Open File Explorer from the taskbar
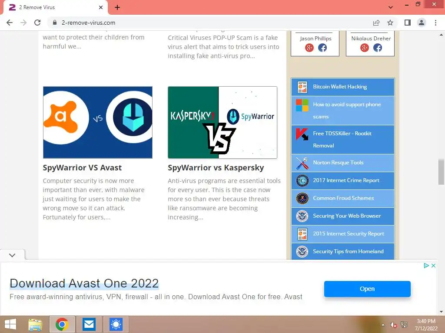Screen dimensions: 445x333 (36, 324)
